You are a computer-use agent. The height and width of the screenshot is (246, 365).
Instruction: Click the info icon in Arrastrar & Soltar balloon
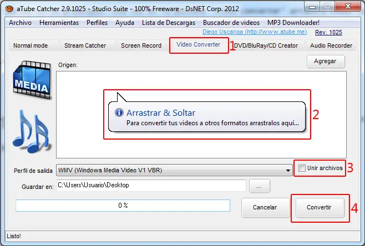pyautogui.click(x=119, y=112)
